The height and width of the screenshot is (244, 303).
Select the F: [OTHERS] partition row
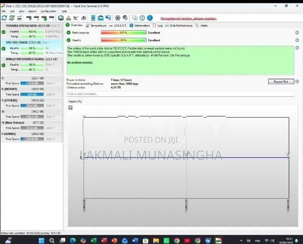click(x=32, y=103)
